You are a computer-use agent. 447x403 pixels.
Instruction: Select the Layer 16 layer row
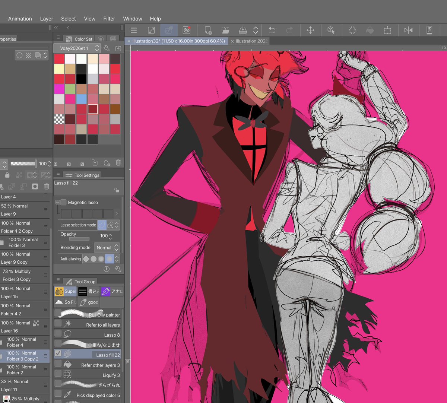coord(25,327)
